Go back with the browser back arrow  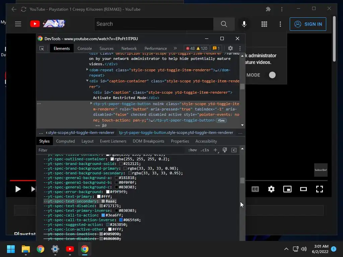[x=14, y=9]
